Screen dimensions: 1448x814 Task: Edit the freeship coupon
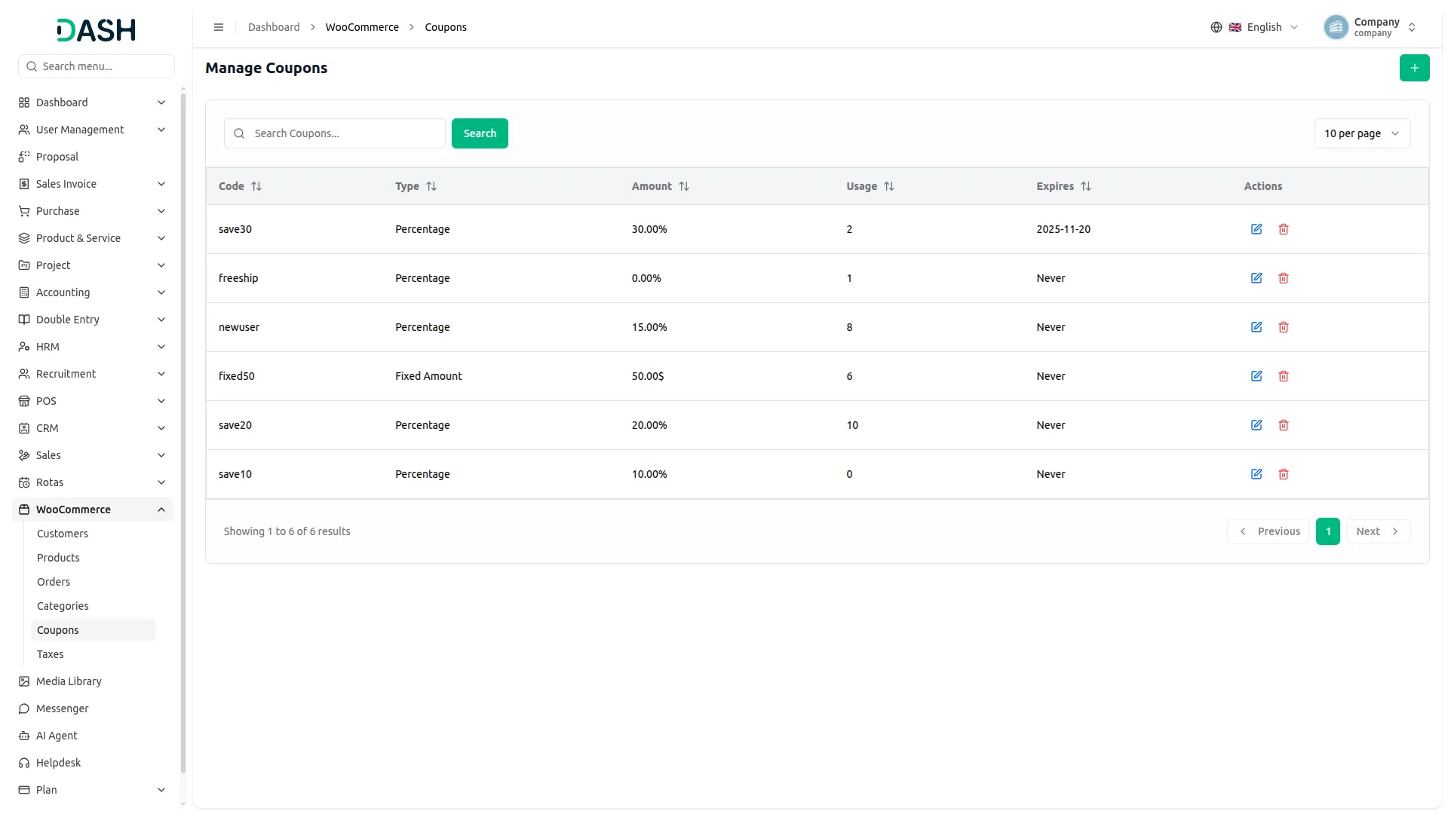[x=1256, y=278]
